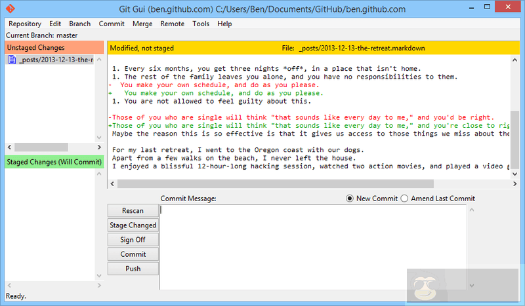Open the Merge menu
Screen dimensions: 525x306
(x=142, y=24)
